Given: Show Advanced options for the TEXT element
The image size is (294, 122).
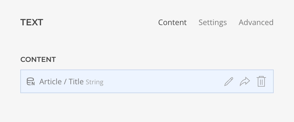Looking at the screenshot, I should point(256,22).
